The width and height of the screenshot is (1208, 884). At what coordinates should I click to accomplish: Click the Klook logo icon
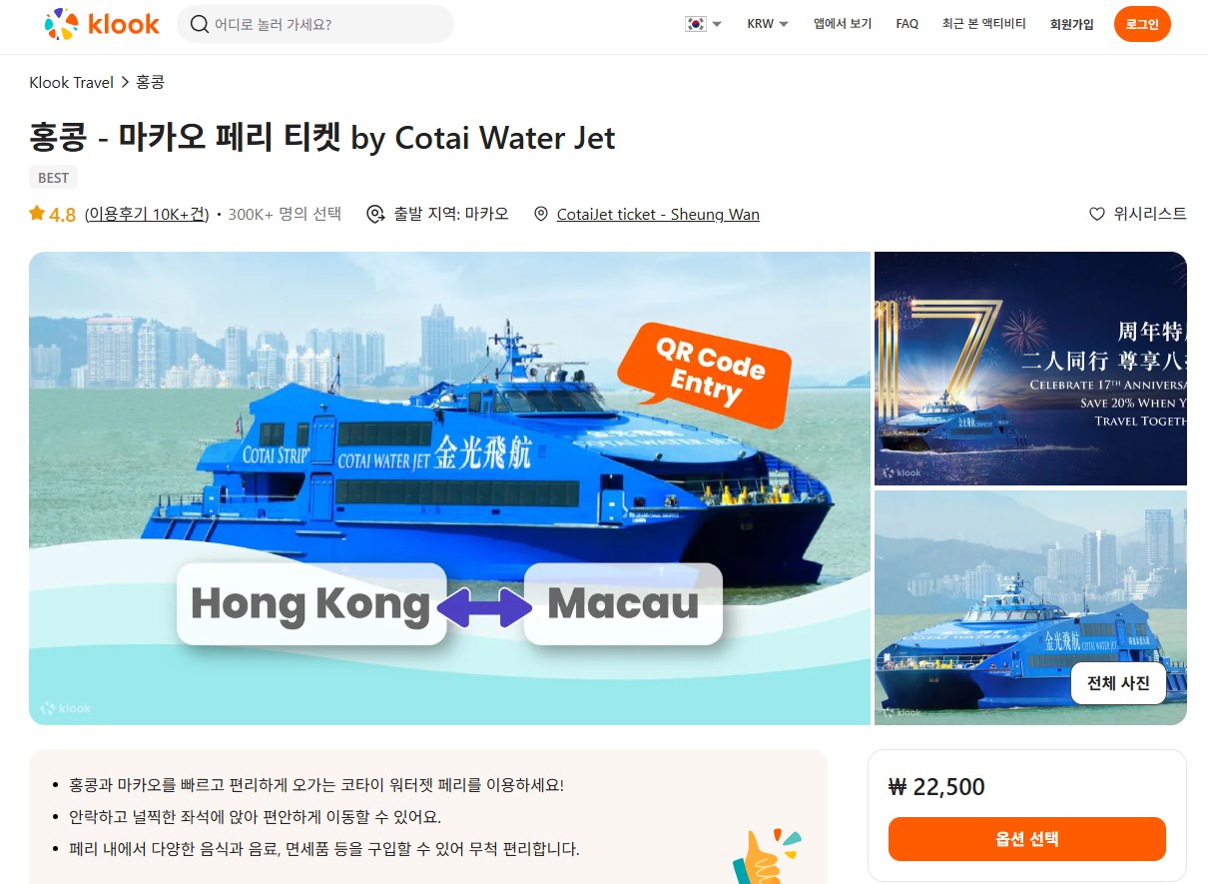[x=61, y=24]
